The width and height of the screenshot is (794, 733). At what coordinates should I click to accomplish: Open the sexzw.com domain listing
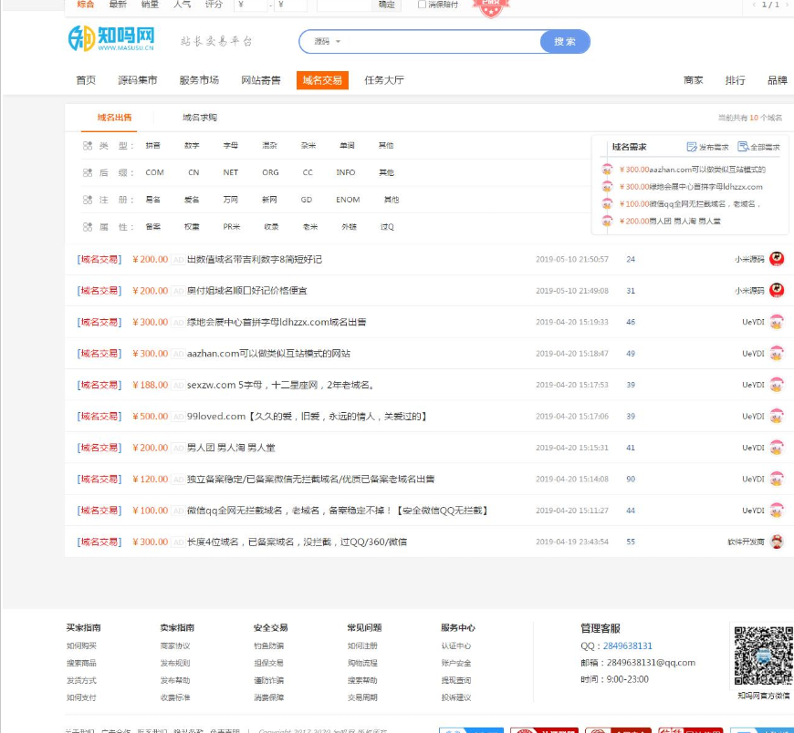tap(281, 385)
